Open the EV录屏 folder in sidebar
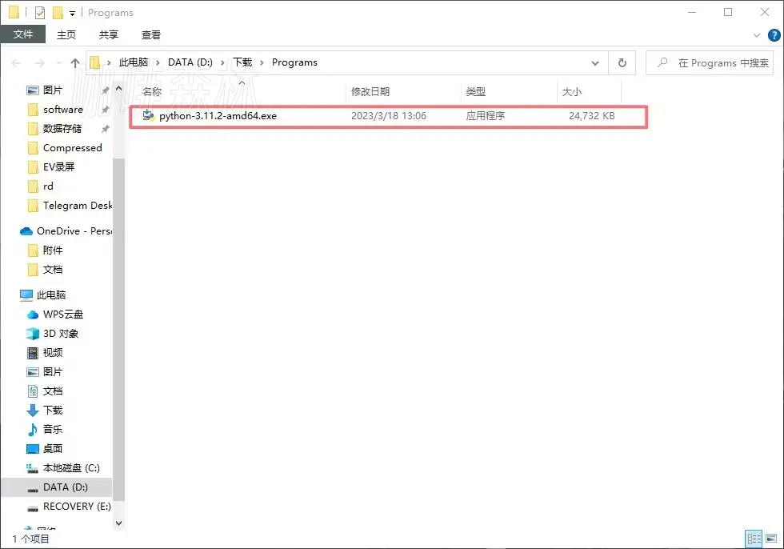This screenshot has height=549, width=784. pos(58,167)
